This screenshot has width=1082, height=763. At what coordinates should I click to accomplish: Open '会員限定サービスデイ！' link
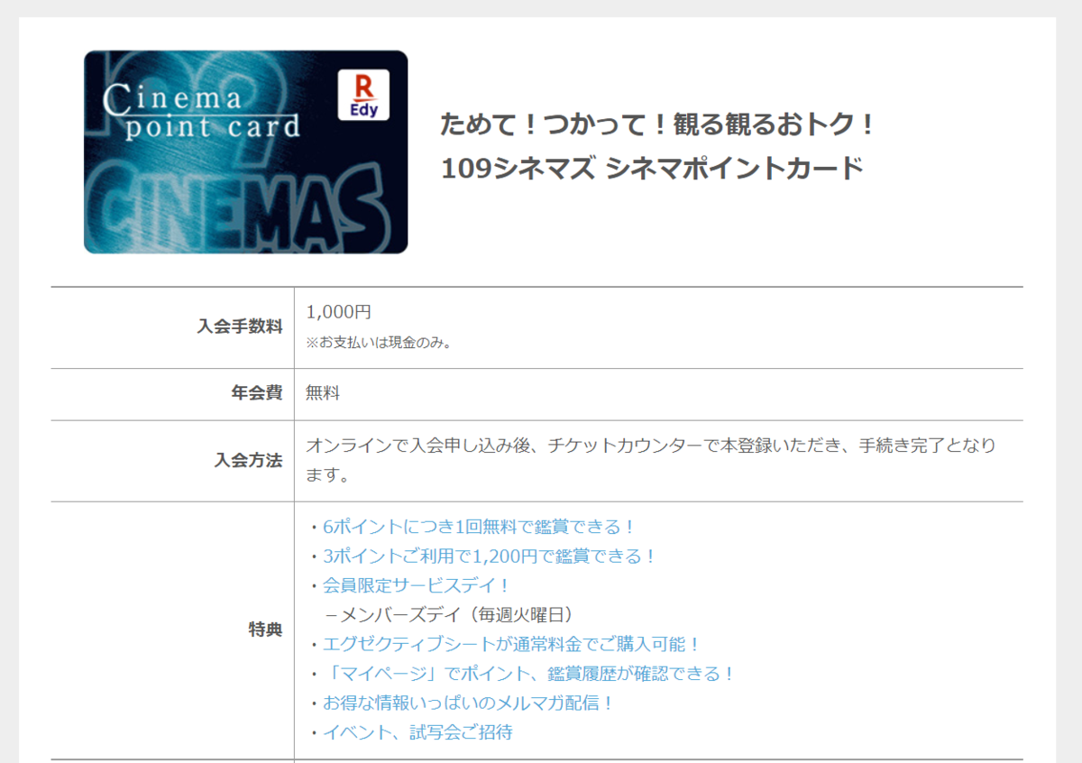[x=417, y=585]
